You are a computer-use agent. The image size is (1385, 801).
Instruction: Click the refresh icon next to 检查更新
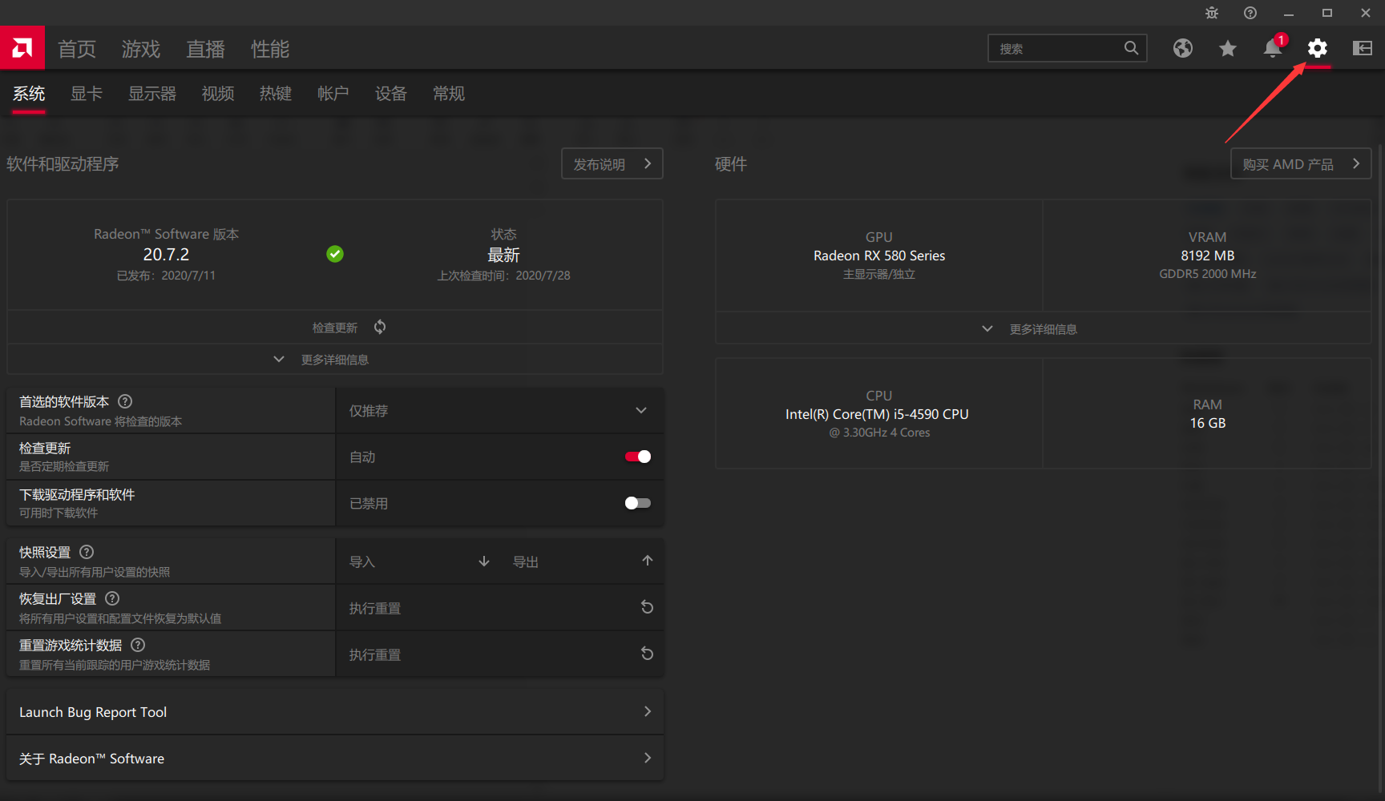point(379,327)
